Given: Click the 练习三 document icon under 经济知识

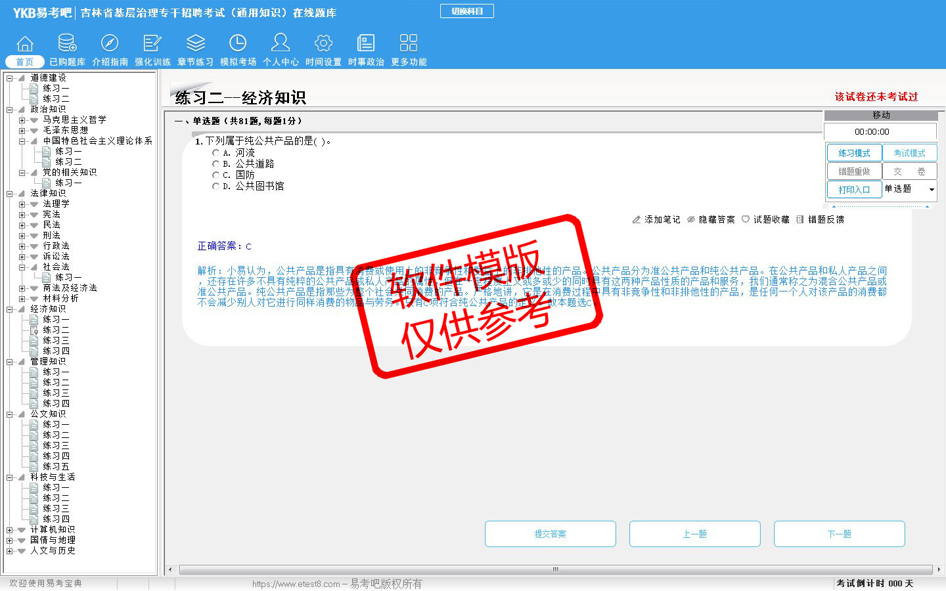Looking at the screenshot, I should click(x=34, y=340).
